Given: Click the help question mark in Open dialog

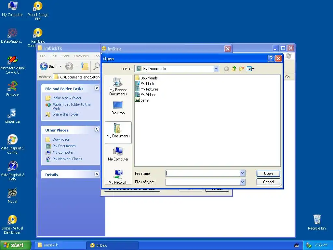Looking at the screenshot, I should pos(271,58).
